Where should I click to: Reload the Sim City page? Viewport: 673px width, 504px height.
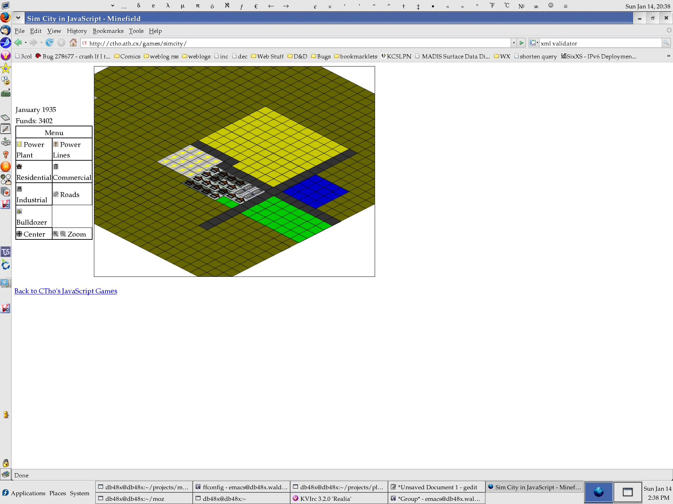pyautogui.click(x=49, y=43)
